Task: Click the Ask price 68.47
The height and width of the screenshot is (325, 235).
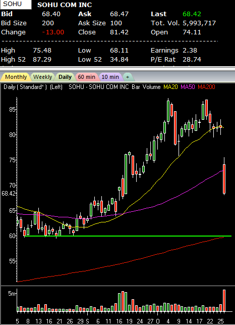Action: [119, 14]
